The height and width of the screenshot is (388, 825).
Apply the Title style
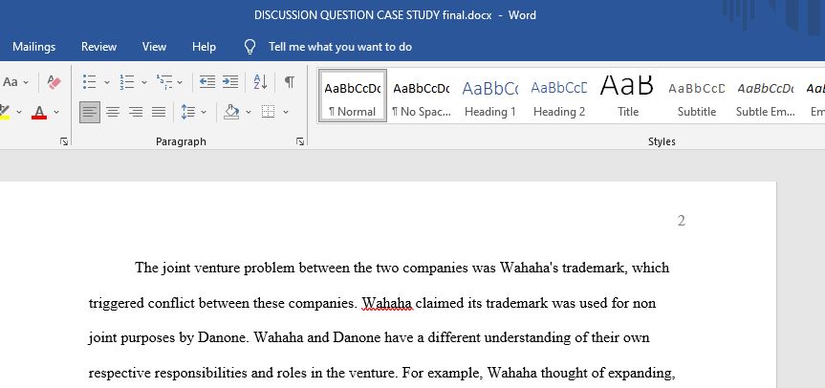628,96
